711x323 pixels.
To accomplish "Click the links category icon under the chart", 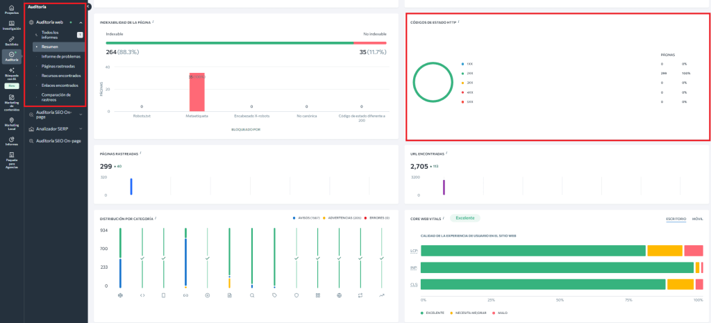I will click(x=185, y=295).
